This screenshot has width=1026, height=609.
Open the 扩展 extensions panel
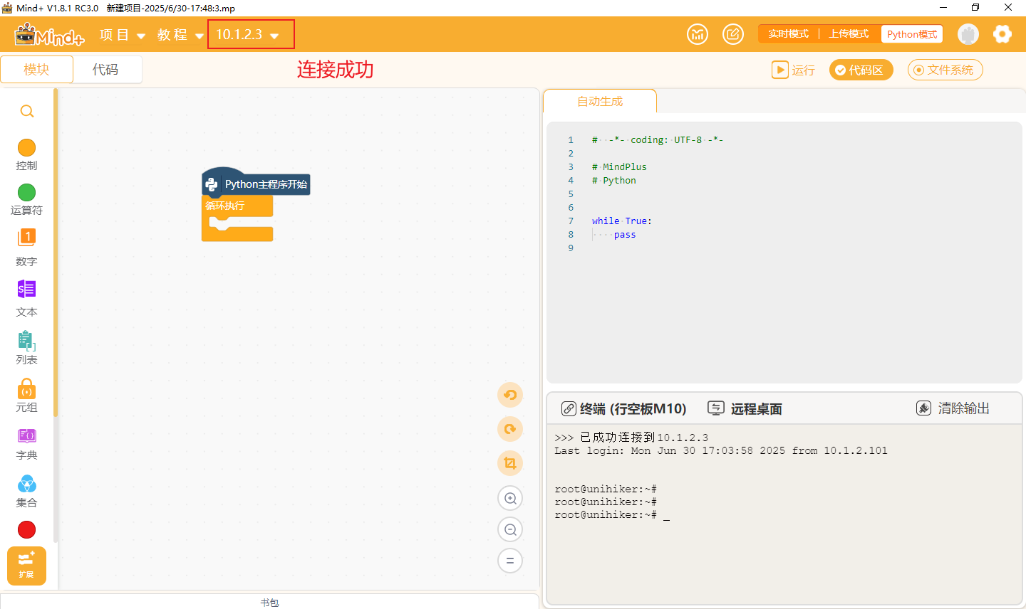pyautogui.click(x=26, y=566)
